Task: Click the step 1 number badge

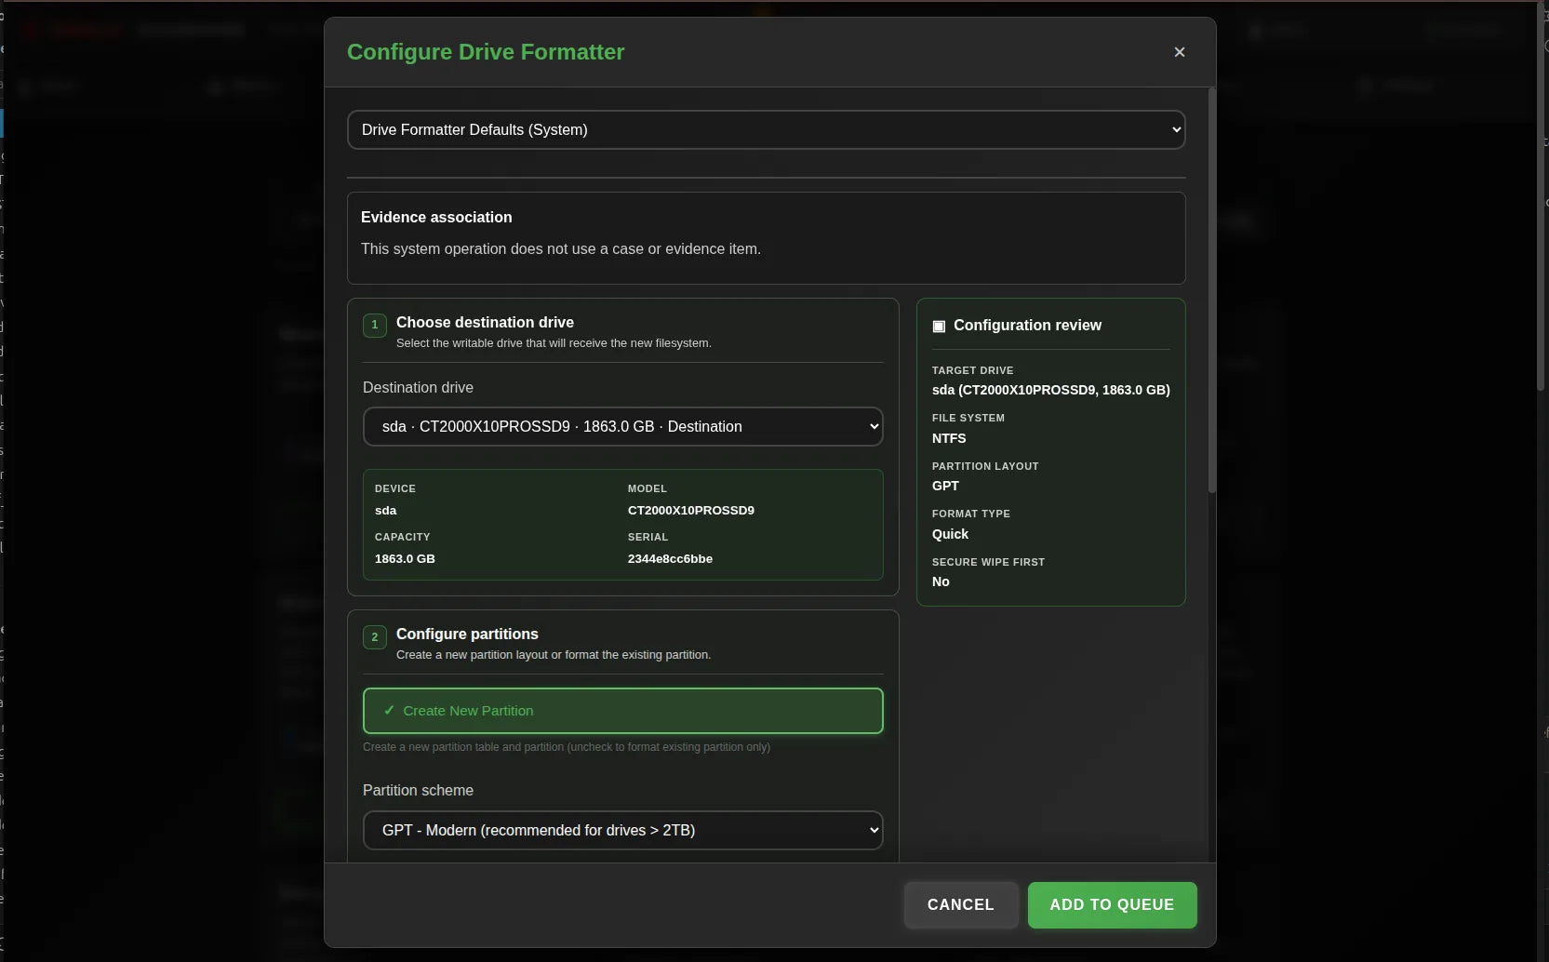Action: tap(375, 325)
